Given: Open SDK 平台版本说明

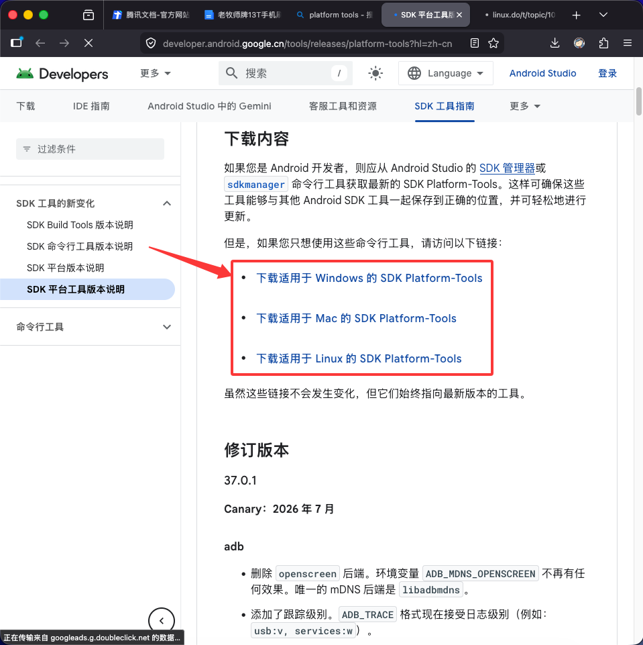Looking at the screenshot, I should click(65, 268).
